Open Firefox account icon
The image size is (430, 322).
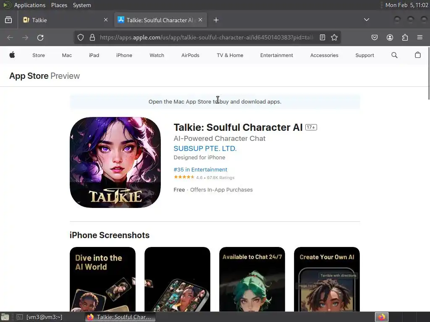(x=390, y=37)
